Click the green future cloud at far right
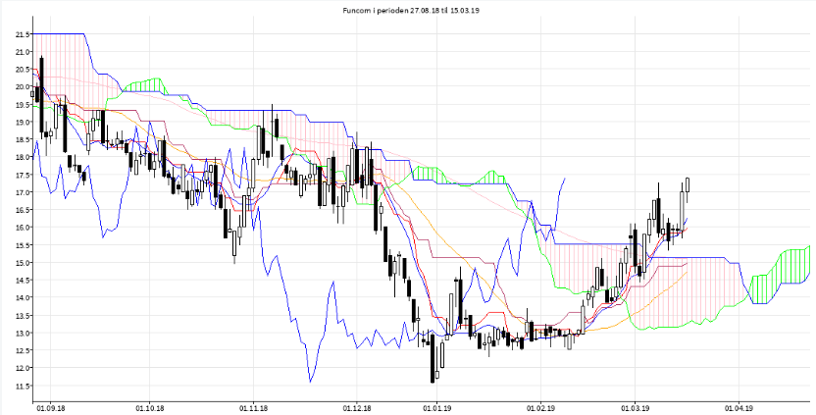This screenshot has width=816, height=415. pos(780,276)
